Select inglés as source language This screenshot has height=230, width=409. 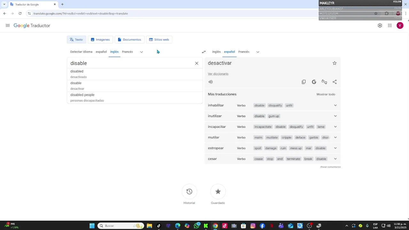[x=114, y=52]
